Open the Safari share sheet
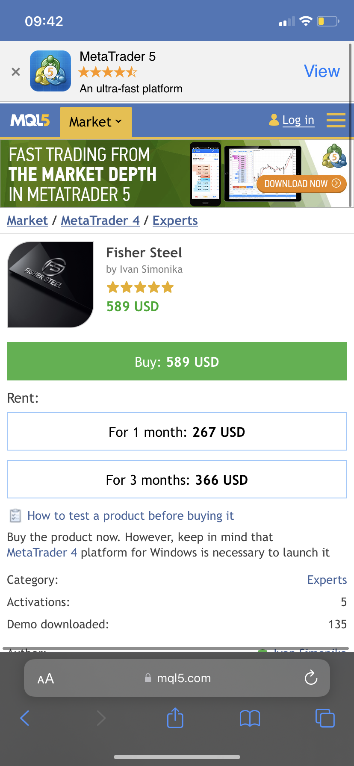This screenshot has width=354, height=766. (x=175, y=718)
